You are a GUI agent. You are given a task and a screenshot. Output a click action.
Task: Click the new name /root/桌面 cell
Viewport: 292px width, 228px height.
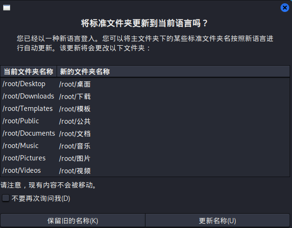point(75,84)
